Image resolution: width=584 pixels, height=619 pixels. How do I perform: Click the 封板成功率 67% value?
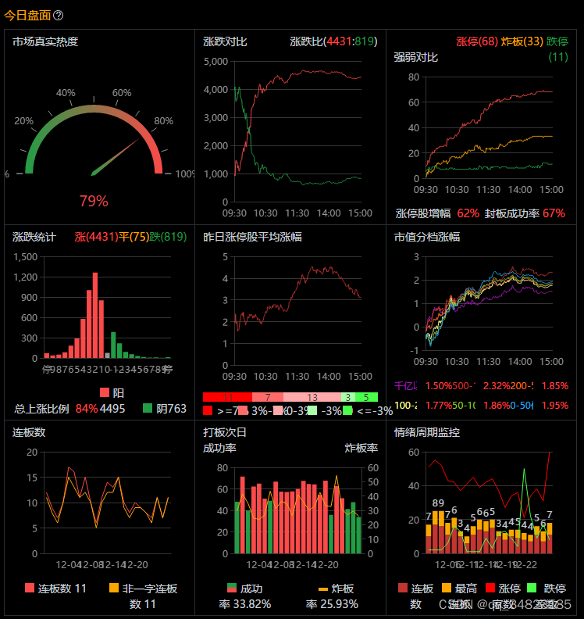554,213
